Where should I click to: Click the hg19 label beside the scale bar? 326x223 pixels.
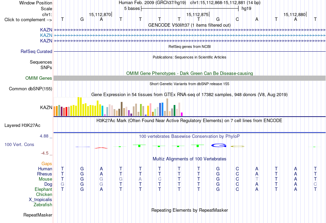(246, 9)
